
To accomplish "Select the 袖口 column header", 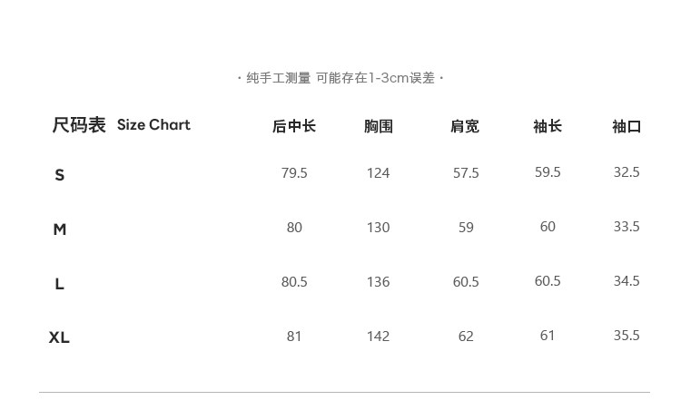I will (627, 126).
